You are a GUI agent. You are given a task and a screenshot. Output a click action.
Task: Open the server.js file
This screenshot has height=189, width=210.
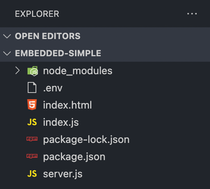pos(63,174)
